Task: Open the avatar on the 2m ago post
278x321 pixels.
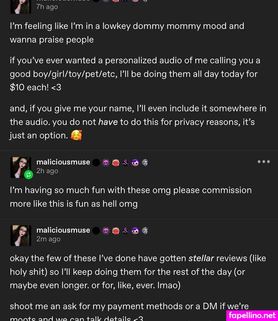Action: pos(21,235)
